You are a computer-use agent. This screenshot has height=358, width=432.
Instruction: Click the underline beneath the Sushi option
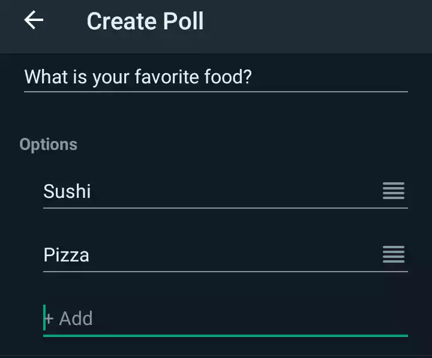click(x=226, y=208)
